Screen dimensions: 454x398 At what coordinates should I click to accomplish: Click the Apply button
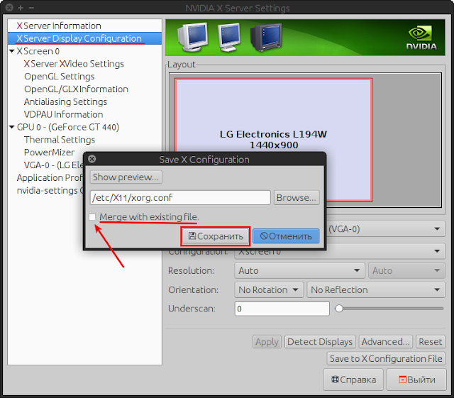point(267,342)
